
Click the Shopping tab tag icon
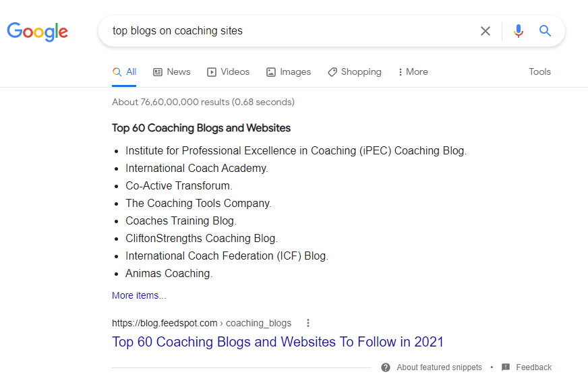click(332, 72)
